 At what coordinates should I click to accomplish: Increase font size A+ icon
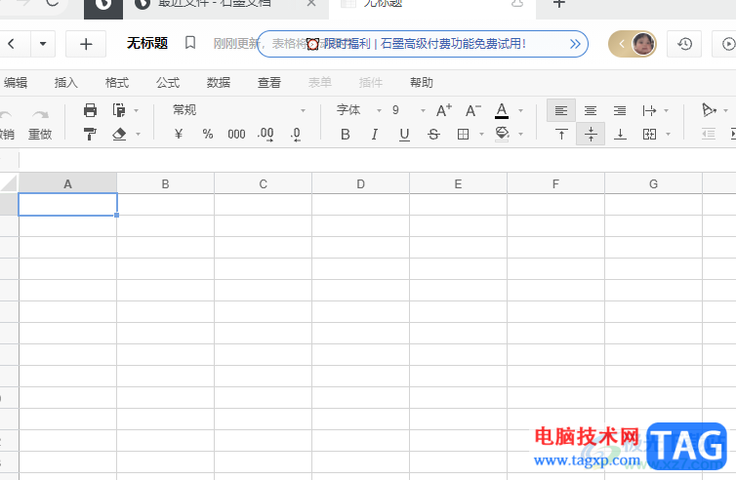point(443,110)
